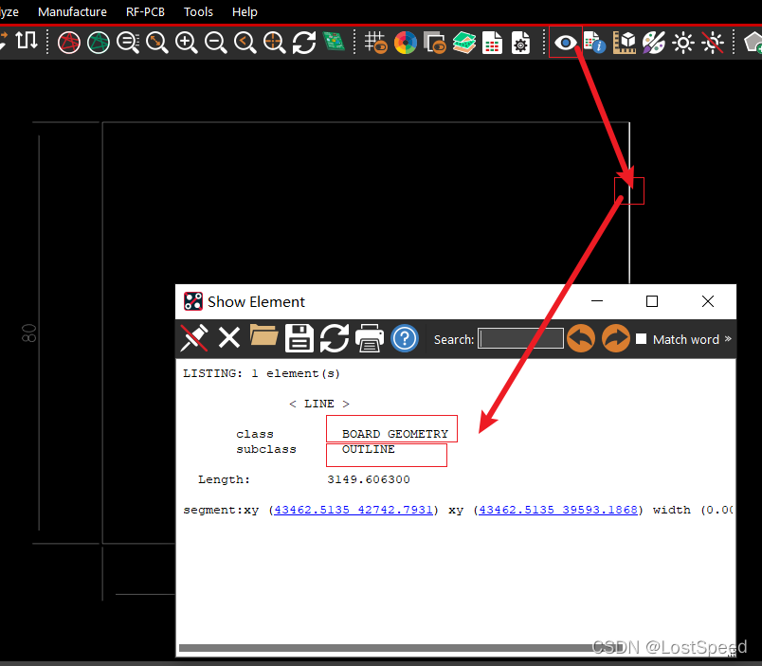Open help in Show Element window
Viewport: 762px width, 666px height.
(x=405, y=338)
